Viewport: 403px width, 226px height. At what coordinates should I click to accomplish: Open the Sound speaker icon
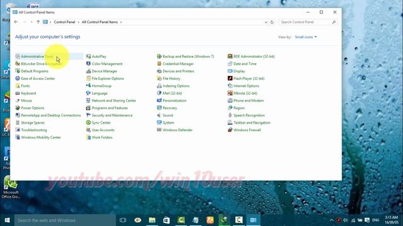tap(159, 115)
